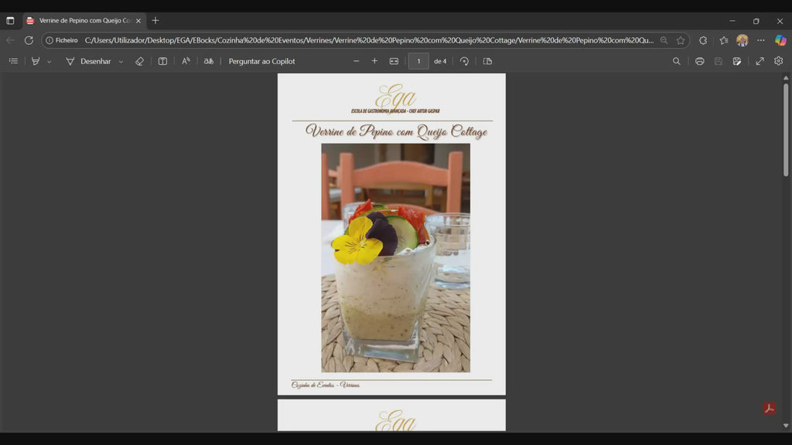Select the Erase tool in PDF toolbar
Viewport: 792px width, 445px height.
(139, 61)
